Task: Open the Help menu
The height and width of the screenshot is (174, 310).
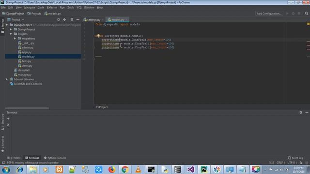Action: click(x=100, y=8)
